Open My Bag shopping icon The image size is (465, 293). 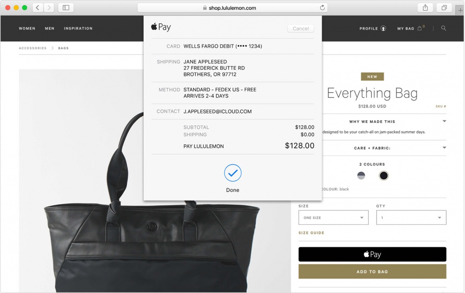coord(419,28)
